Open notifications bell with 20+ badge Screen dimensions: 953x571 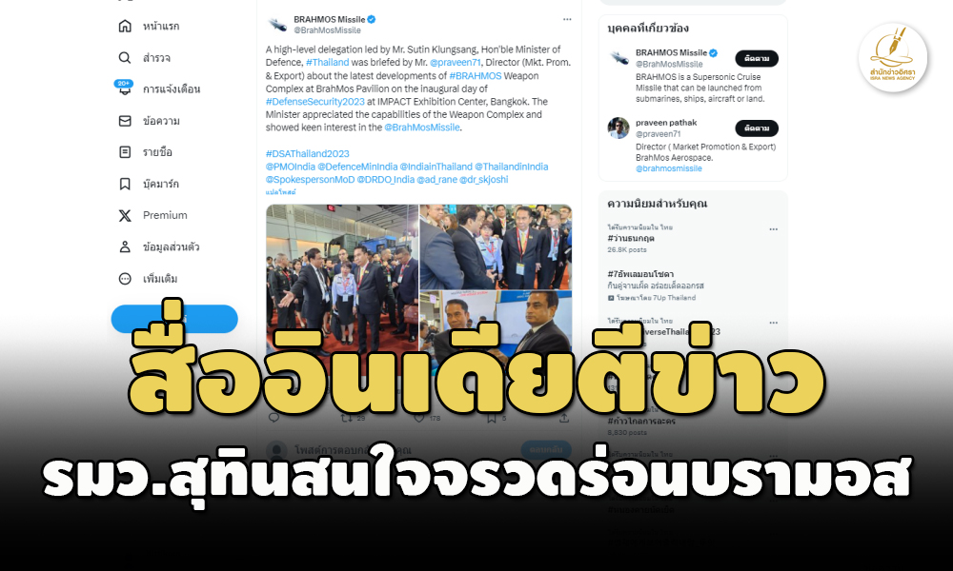click(125, 89)
